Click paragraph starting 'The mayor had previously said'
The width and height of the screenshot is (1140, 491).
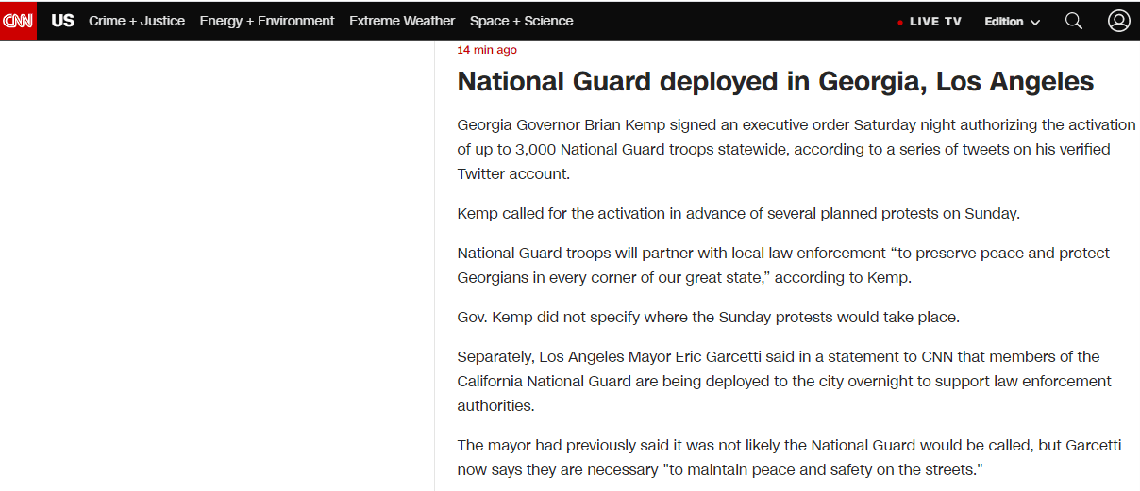(789, 457)
